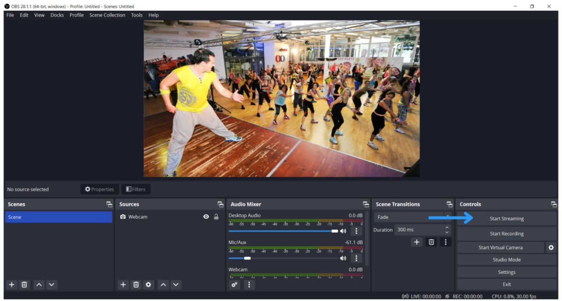Image resolution: width=562 pixels, height=301 pixels.
Task: Enable Studio Mode
Action: click(x=506, y=259)
